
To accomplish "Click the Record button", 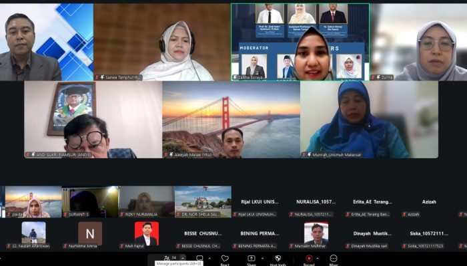I will [309, 258].
